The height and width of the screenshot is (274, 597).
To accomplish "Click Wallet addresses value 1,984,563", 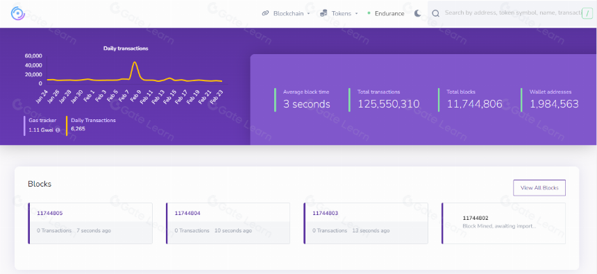I will coord(554,104).
